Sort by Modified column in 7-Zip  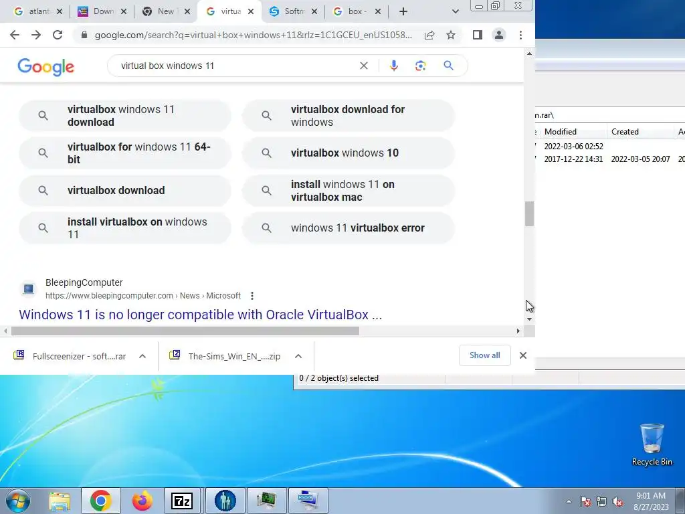point(573,132)
